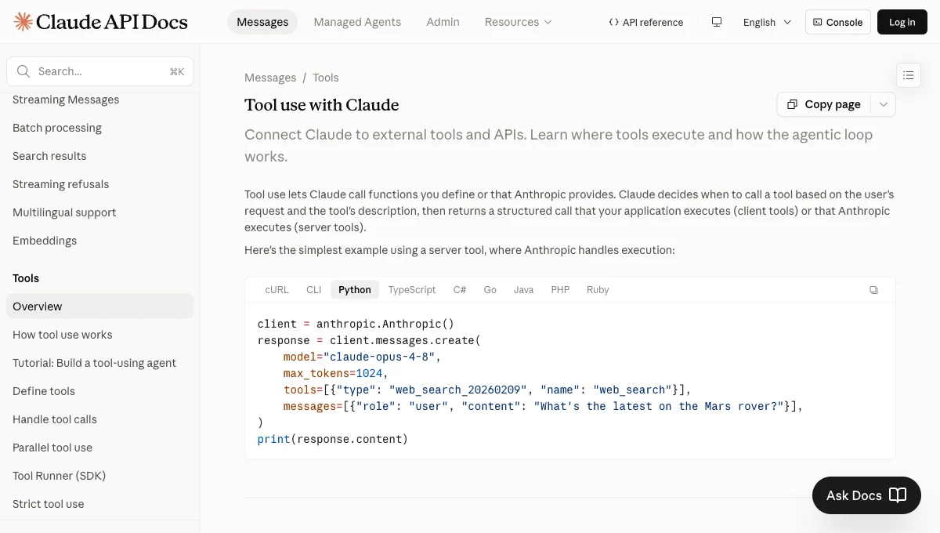Image resolution: width=940 pixels, height=533 pixels.
Task: Click the Copy page button
Action: (824, 104)
